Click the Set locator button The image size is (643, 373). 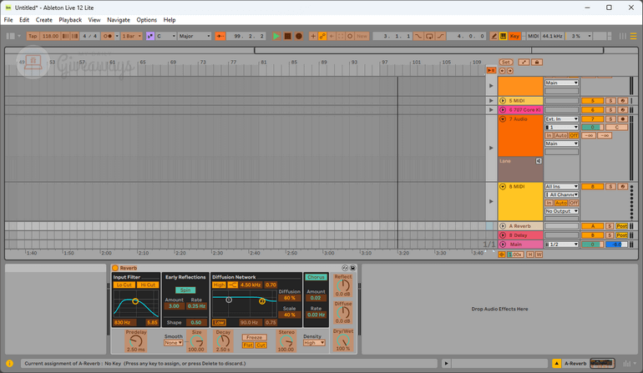(x=505, y=62)
